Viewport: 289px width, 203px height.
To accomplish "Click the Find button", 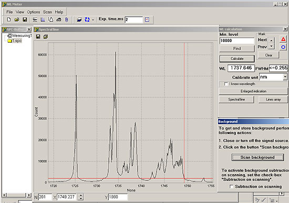I will 237,48.
